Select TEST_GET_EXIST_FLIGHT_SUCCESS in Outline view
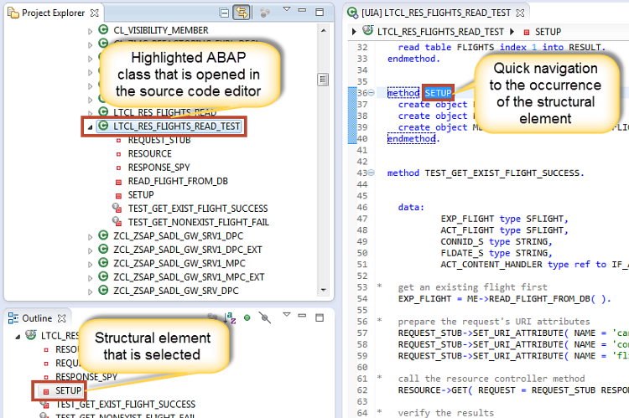 click(125, 404)
